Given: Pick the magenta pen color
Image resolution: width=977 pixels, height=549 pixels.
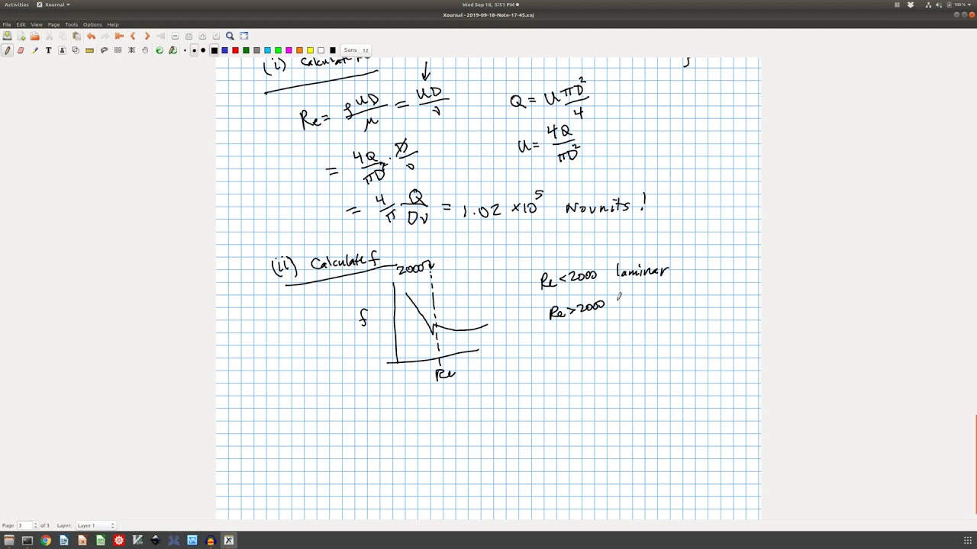Looking at the screenshot, I should coord(289,50).
